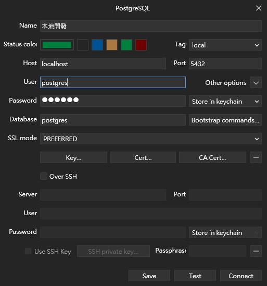The height and width of the screenshot is (286, 267).
Task: Click the SSH Port field
Action: tap(225, 195)
